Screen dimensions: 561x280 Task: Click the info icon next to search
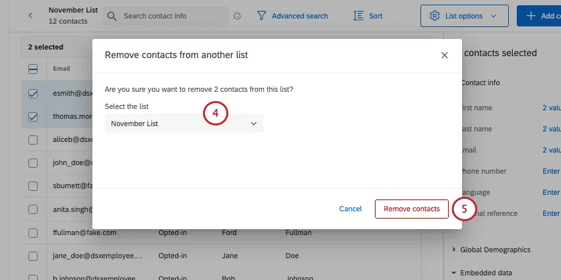[x=237, y=16]
